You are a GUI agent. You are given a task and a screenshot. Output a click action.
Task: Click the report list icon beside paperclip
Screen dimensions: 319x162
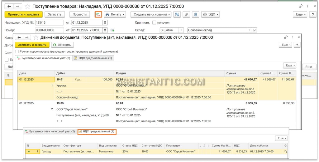click(x=196, y=14)
